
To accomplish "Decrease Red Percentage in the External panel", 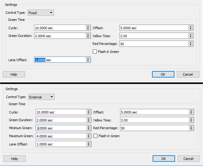I will 191,129.
